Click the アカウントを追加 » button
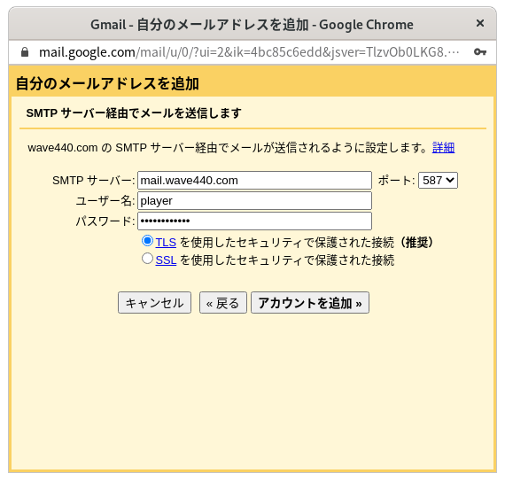 tap(310, 303)
